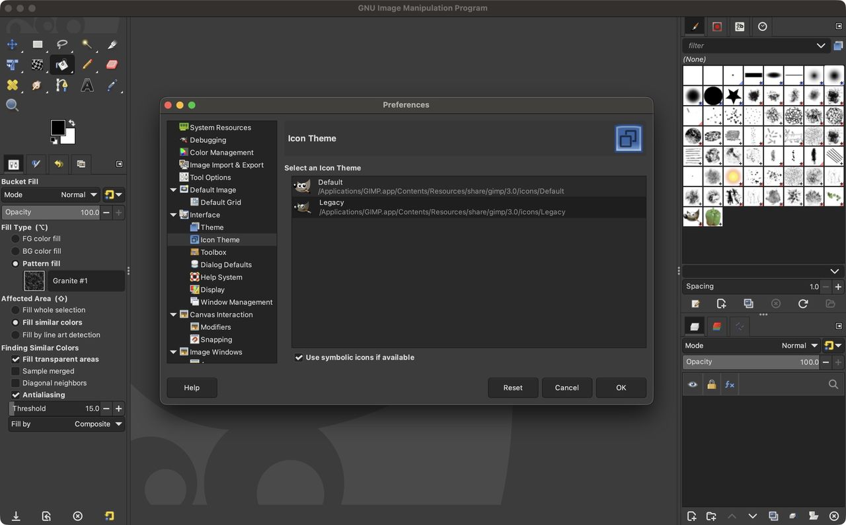846x525 pixels.
Task: Pick the Text tool
Action: [x=87, y=85]
